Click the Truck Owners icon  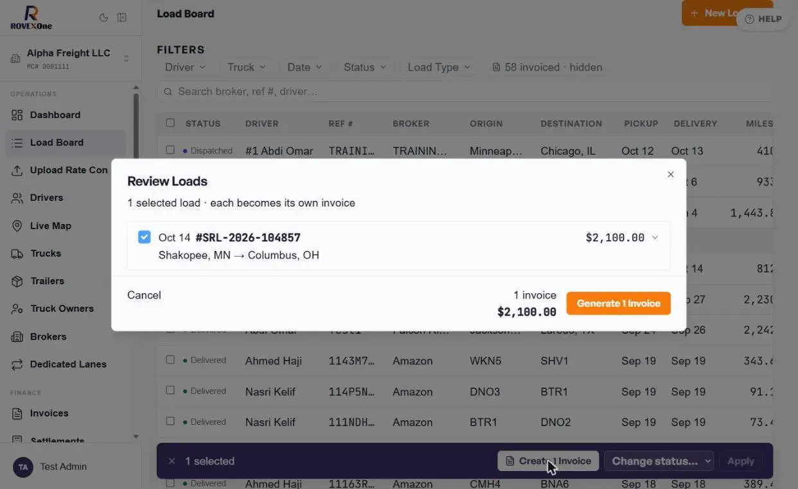(x=17, y=309)
